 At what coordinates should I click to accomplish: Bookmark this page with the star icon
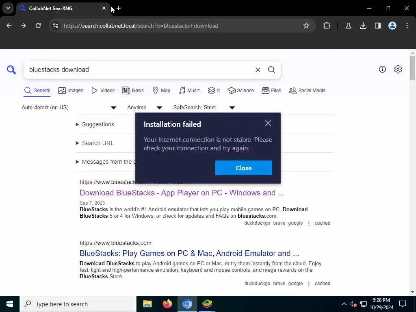306,26
